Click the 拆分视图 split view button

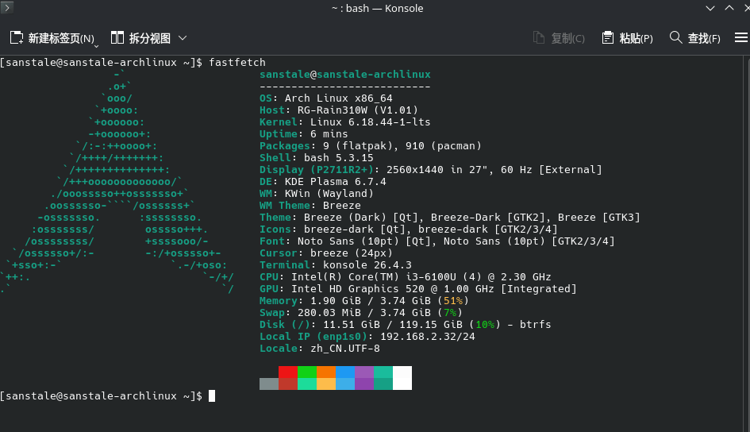[140, 38]
